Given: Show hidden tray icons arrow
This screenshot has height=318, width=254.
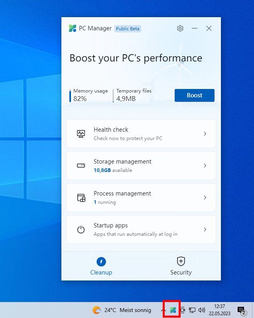Looking at the screenshot, I should 163,310.
